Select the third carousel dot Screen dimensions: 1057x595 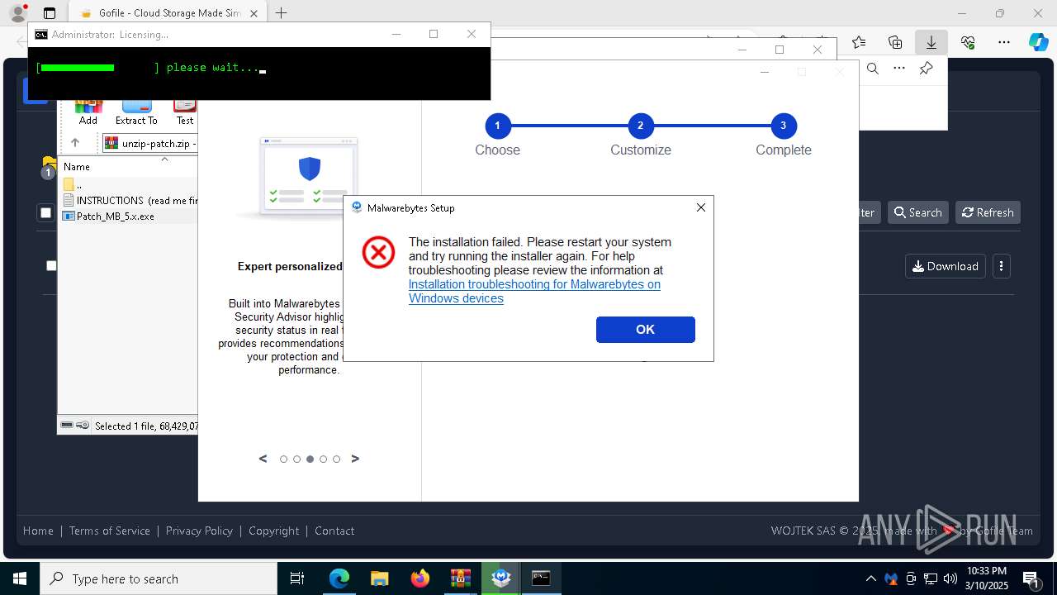point(310,459)
